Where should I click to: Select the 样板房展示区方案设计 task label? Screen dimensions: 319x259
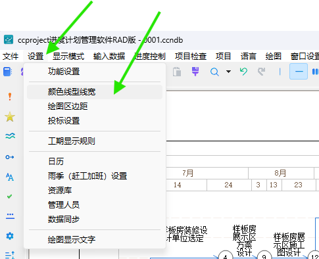244,241
